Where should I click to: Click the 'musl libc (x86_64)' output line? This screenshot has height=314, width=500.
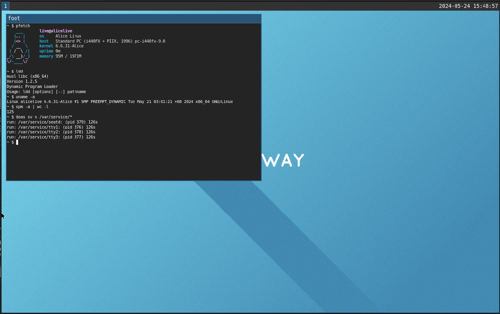(x=28, y=76)
